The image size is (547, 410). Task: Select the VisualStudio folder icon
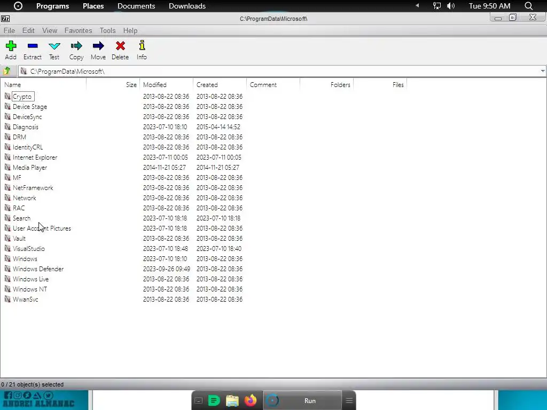(7, 249)
